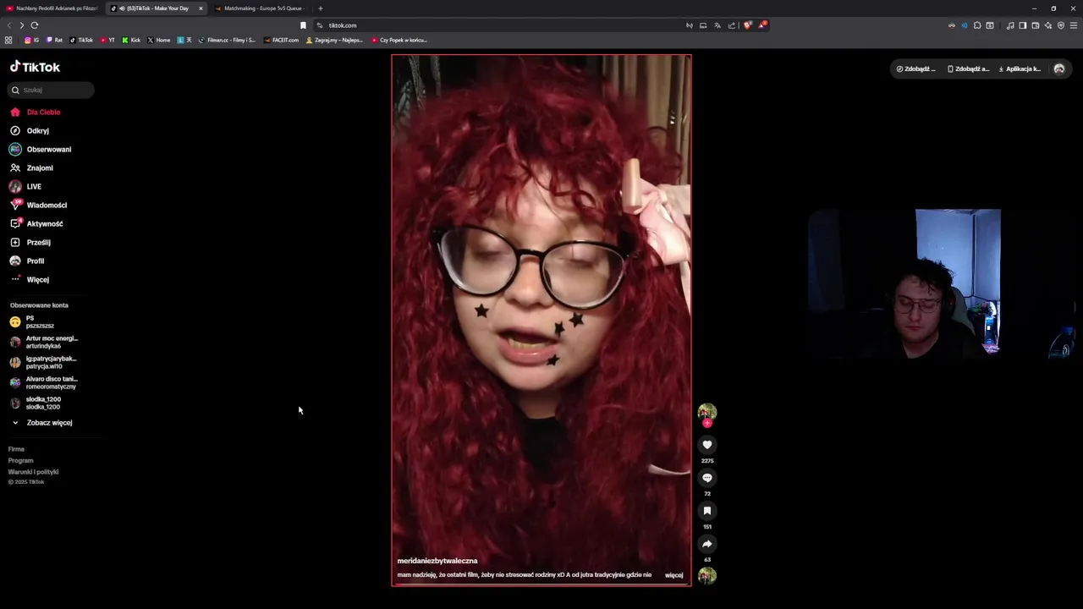Open Aktywność notifications

coord(36,224)
